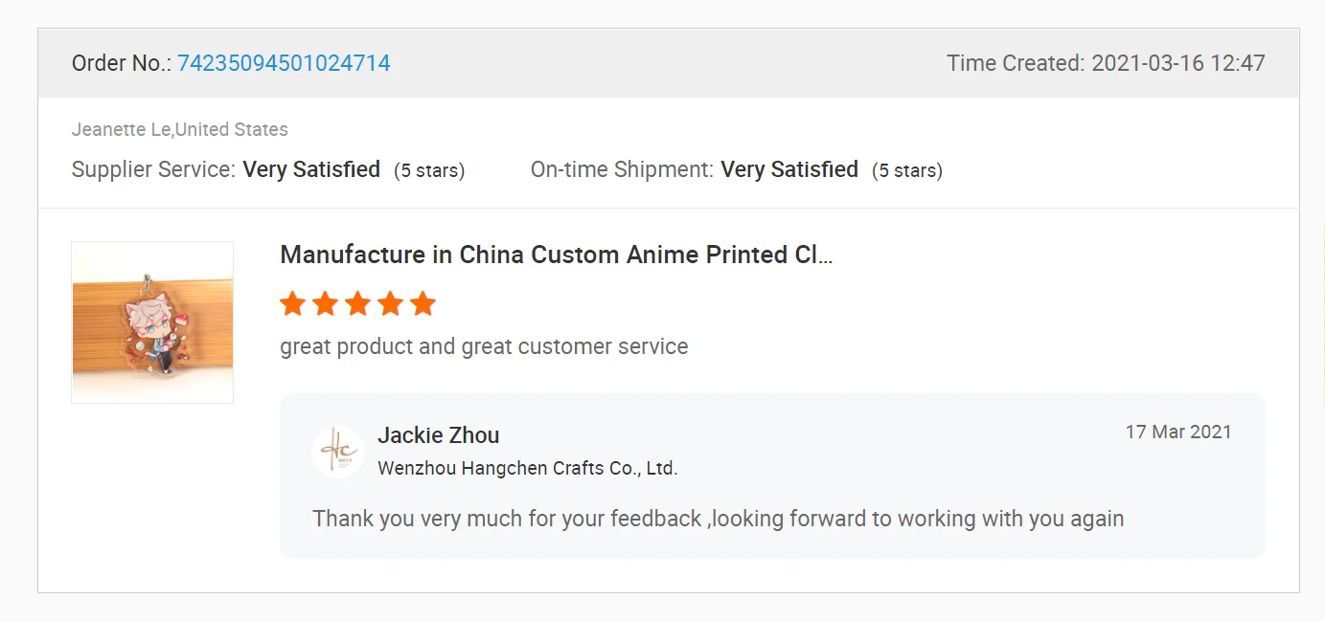The image size is (1325, 621).
Task: Click the On-time Shipment Very Satisfied rating
Action: tap(788, 169)
